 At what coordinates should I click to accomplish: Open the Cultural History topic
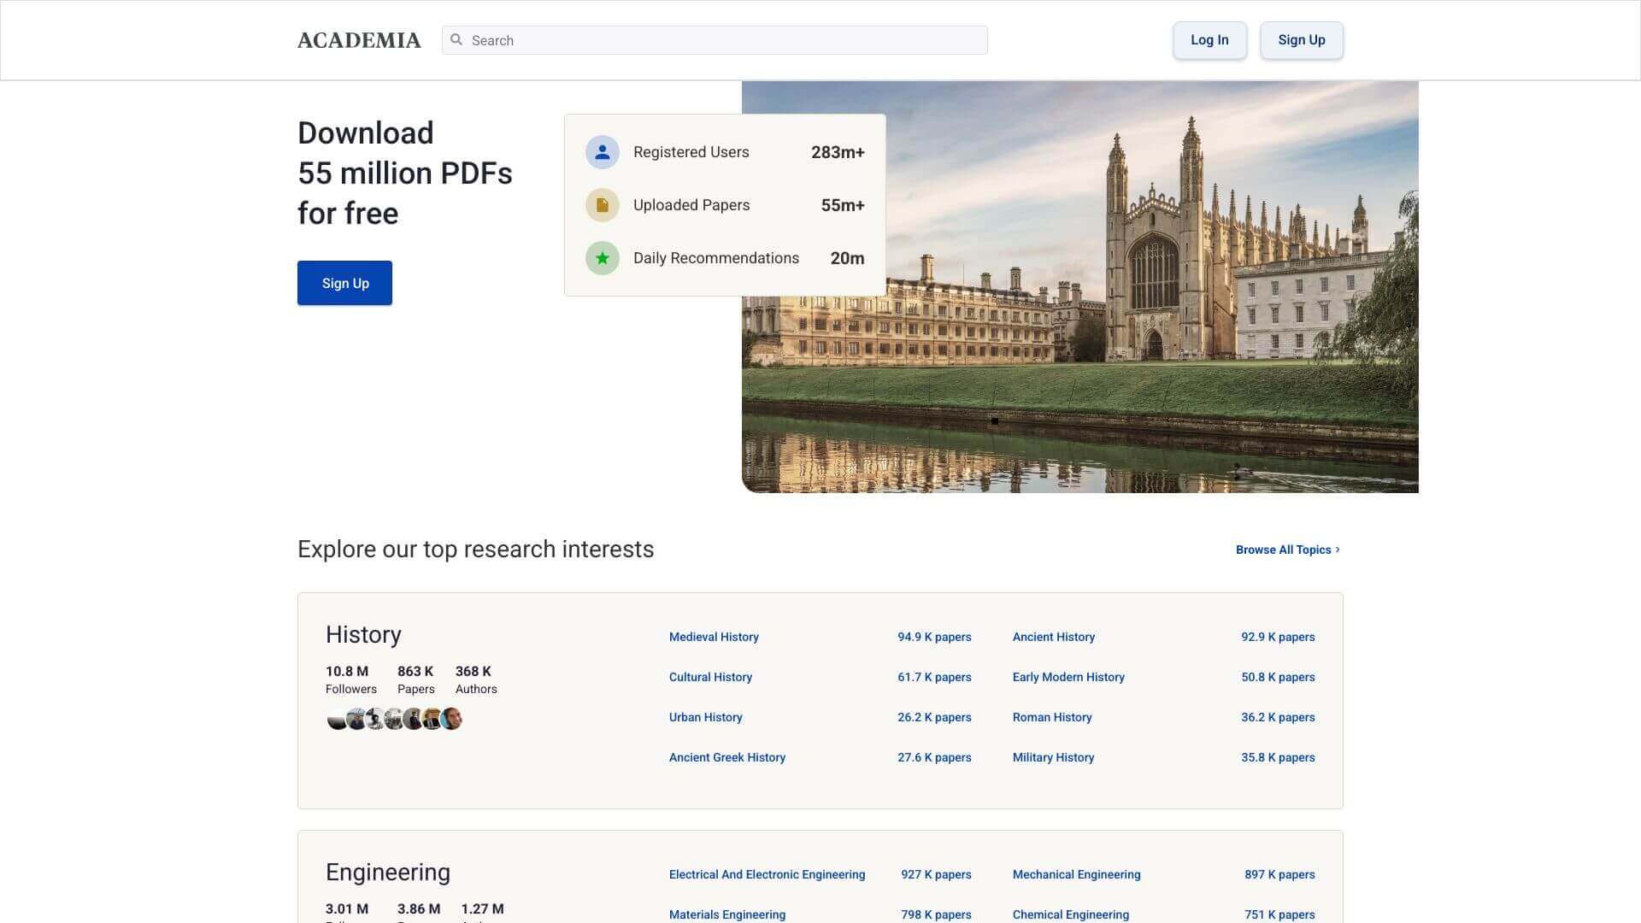pyautogui.click(x=710, y=677)
